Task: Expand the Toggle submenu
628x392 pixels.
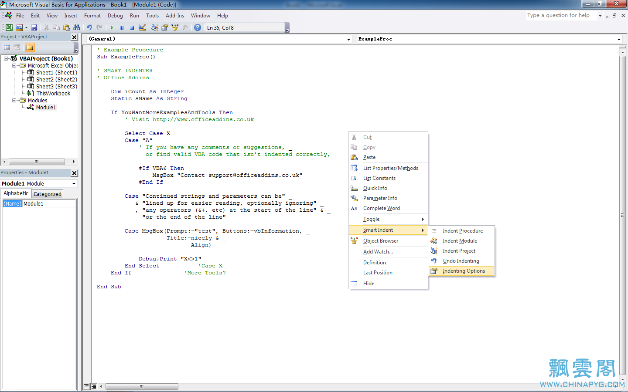Action: pos(388,219)
